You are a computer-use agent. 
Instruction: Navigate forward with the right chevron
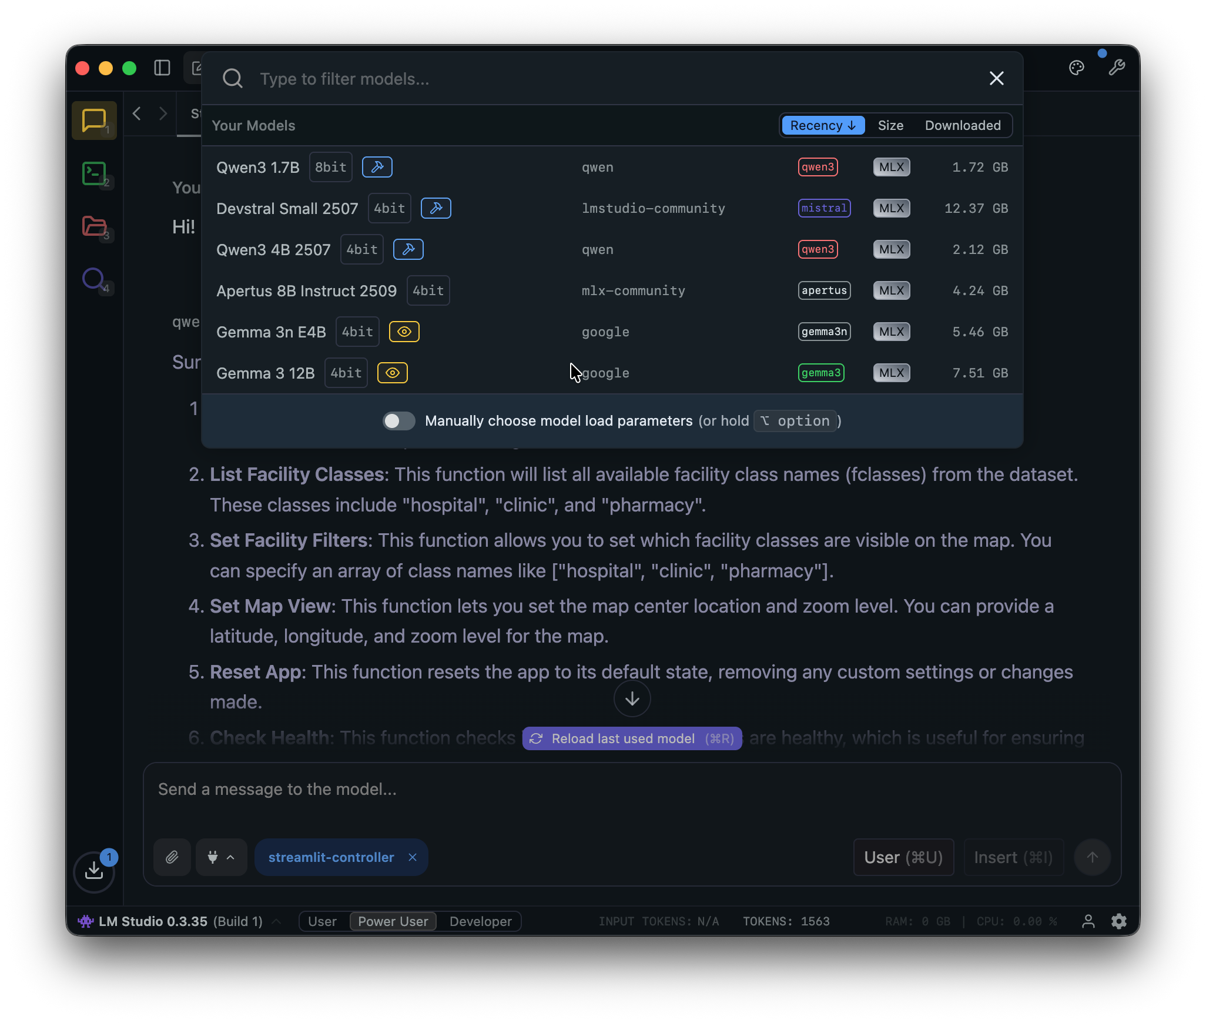click(163, 113)
